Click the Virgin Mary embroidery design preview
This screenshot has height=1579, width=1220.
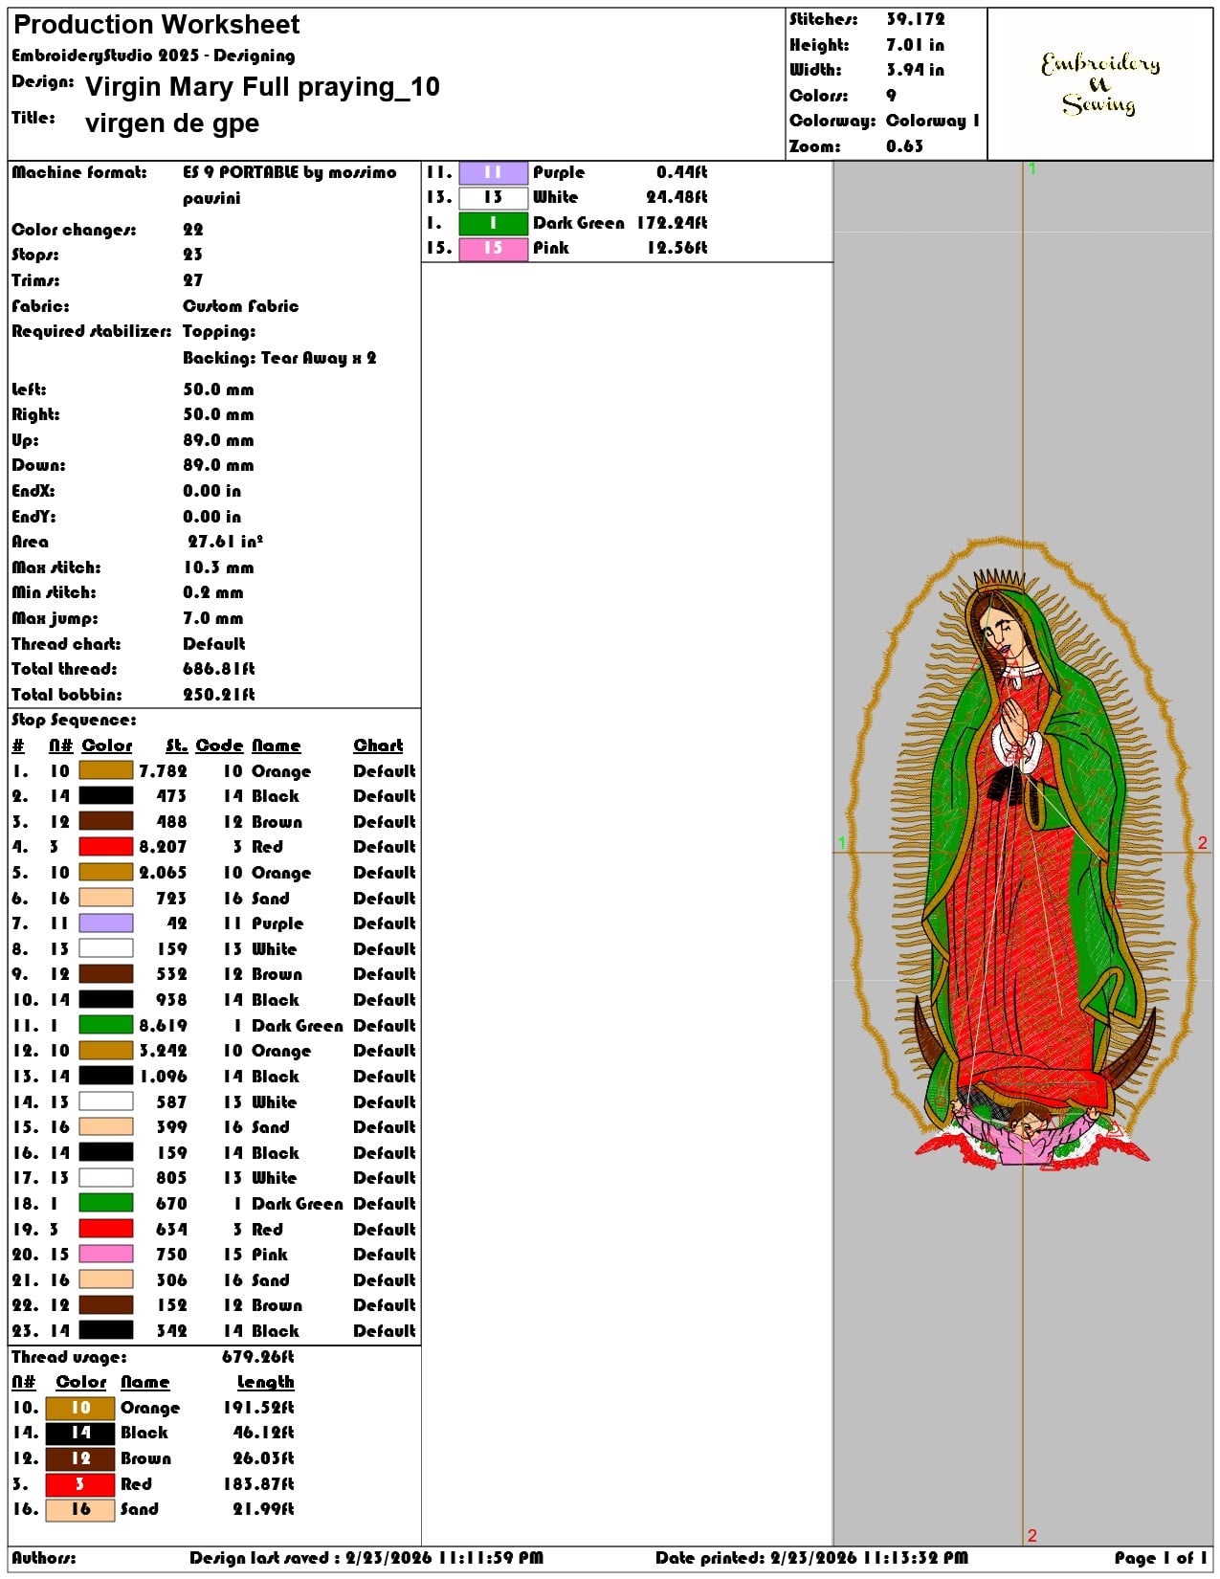coord(1023,855)
